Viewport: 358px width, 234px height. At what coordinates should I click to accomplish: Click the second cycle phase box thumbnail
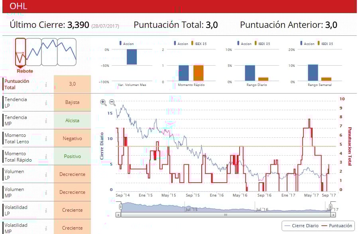(33, 52)
